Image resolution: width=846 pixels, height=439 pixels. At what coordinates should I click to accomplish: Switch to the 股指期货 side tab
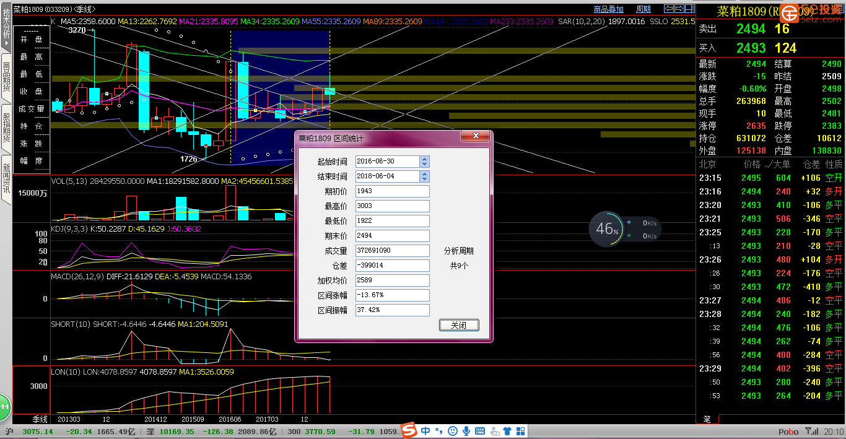(x=6, y=128)
